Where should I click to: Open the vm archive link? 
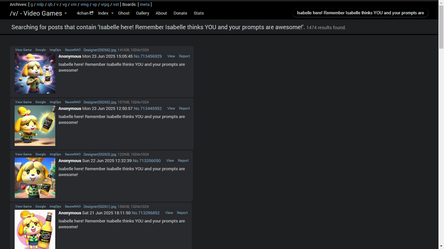73,5
